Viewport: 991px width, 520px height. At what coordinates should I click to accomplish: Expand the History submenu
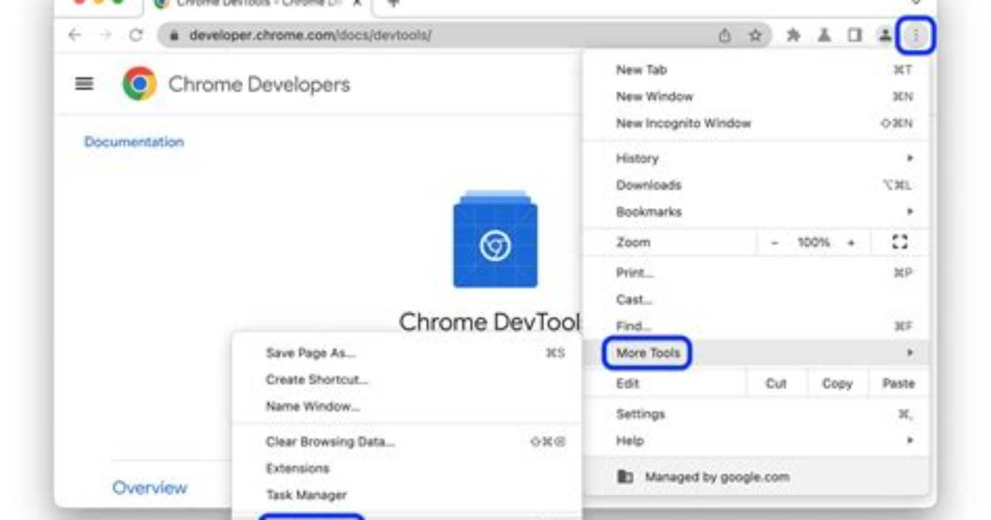point(755,158)
